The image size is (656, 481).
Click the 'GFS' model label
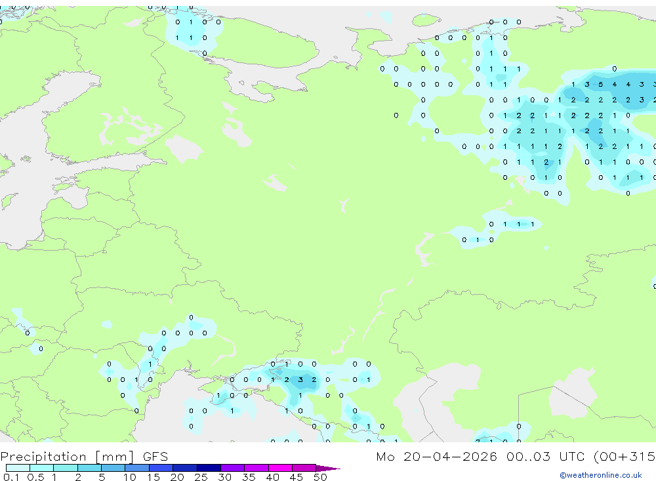[x=155, y=457]
